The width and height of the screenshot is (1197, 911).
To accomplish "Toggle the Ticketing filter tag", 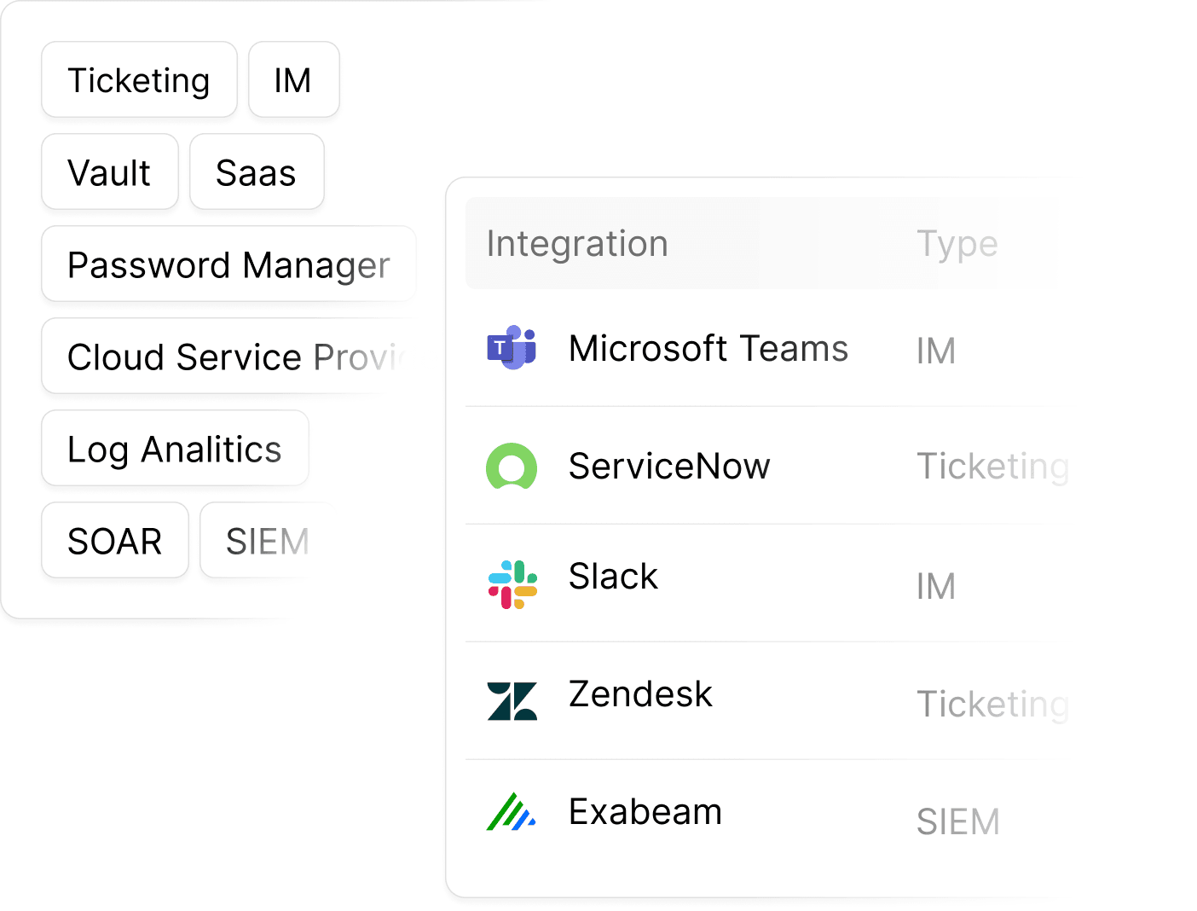I will 139,79.
